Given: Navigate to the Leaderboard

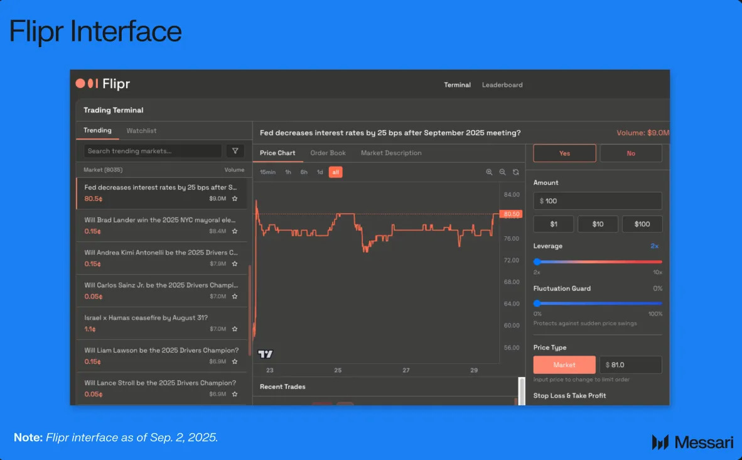Looking at the screenshot, I should point(502,85).
